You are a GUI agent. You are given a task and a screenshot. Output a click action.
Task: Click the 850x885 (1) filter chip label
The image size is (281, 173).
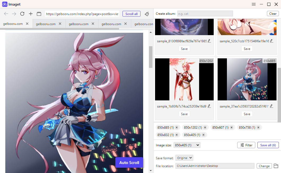[165, 128]
